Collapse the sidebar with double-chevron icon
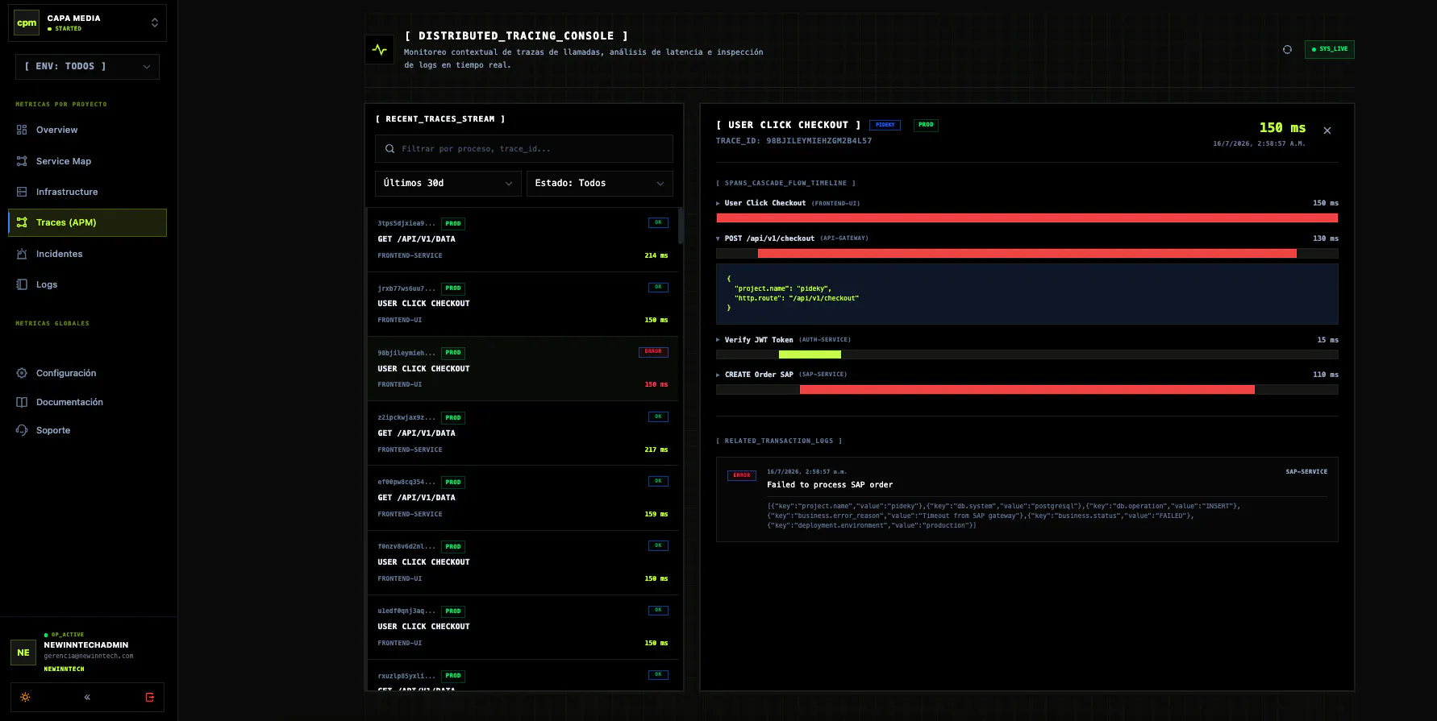 (x=87, y=698)
